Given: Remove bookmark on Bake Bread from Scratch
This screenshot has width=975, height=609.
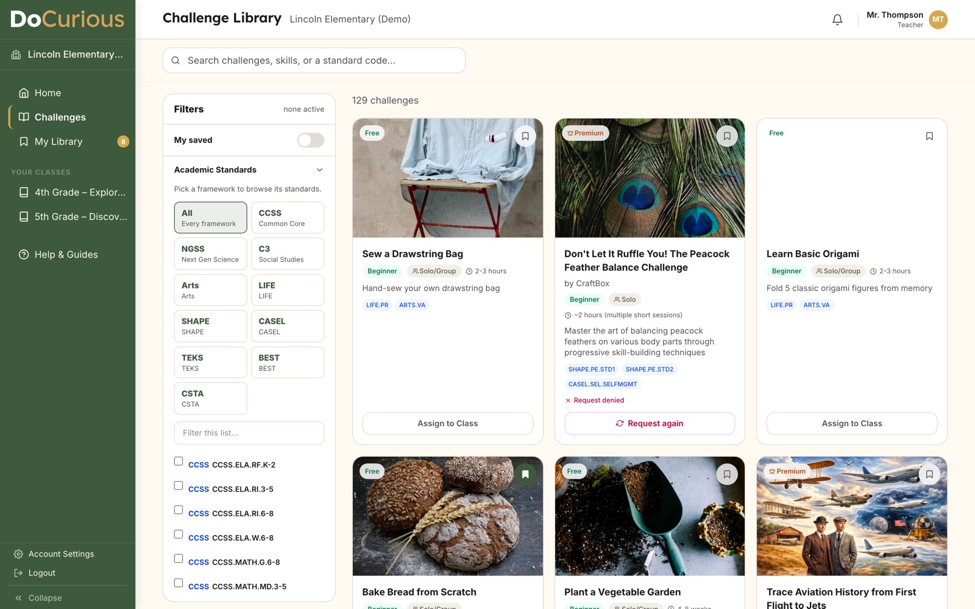Looking at the screenshot, I should [x=525, y=474].
